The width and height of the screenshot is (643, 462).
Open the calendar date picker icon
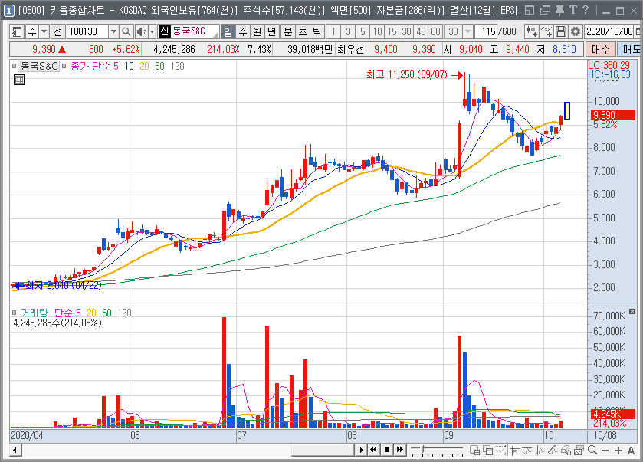pos(638,31)
